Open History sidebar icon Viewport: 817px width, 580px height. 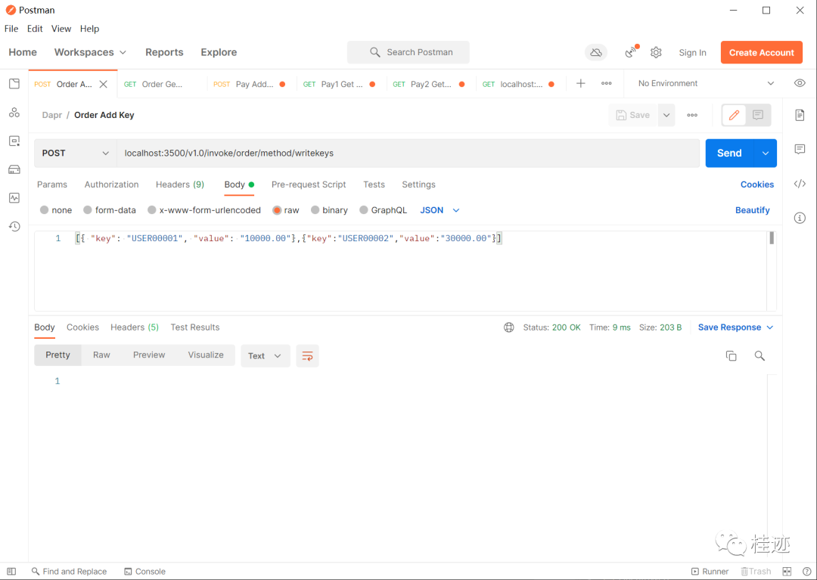[14, 227]
